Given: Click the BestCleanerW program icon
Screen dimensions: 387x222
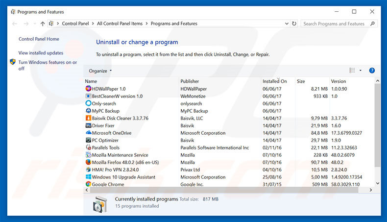Looking at the screenshot, I should point(88,96).
